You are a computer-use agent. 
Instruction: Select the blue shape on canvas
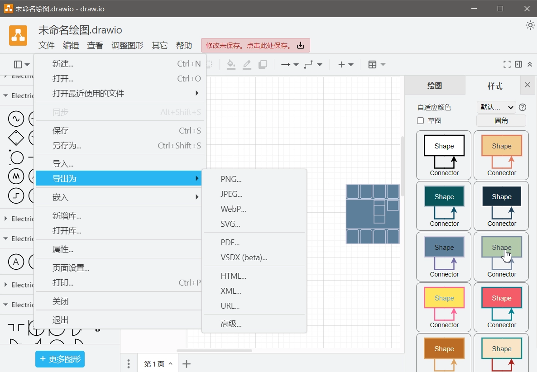[373, 214]
